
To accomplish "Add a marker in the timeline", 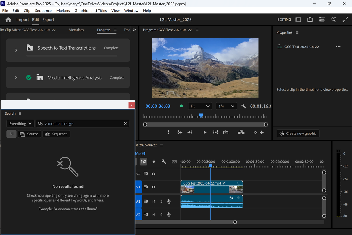I will (x=154, y=162).
